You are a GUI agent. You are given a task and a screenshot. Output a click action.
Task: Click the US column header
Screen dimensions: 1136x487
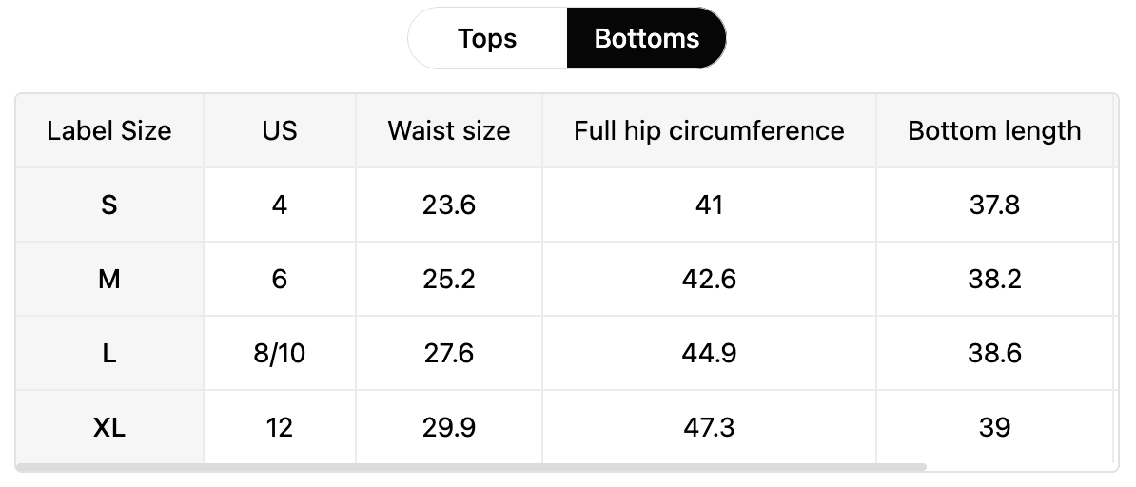point(280,131)
